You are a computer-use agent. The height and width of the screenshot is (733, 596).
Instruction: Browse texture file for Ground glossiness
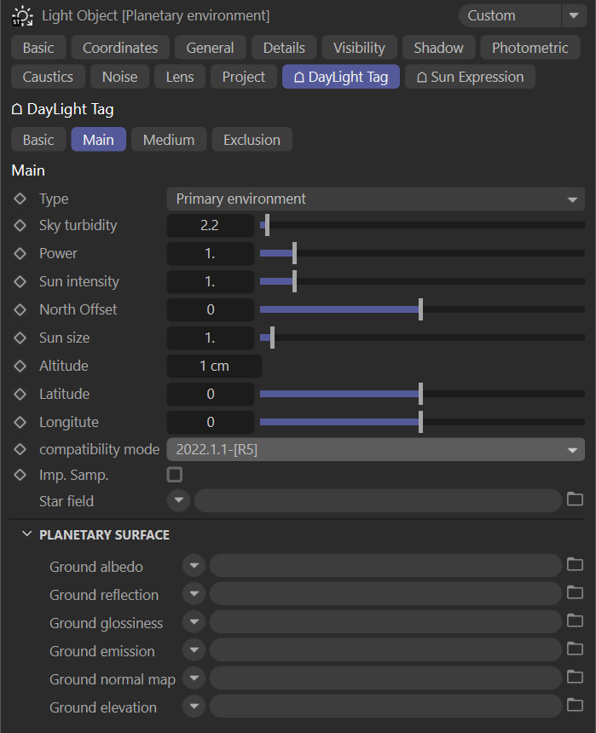point(574,622)
